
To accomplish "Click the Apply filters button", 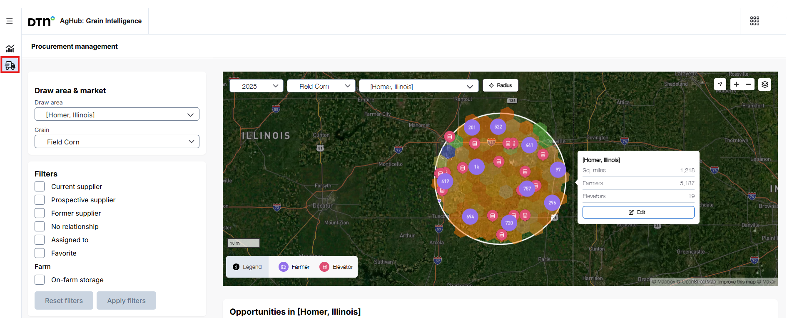I will 126,301.
